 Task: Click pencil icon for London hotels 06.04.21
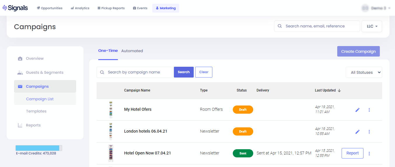point(357,132)
